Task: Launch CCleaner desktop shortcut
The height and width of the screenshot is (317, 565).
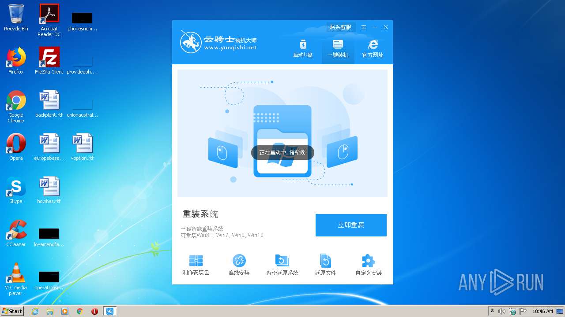Action: pyautogui.click(x=16, y=233)
